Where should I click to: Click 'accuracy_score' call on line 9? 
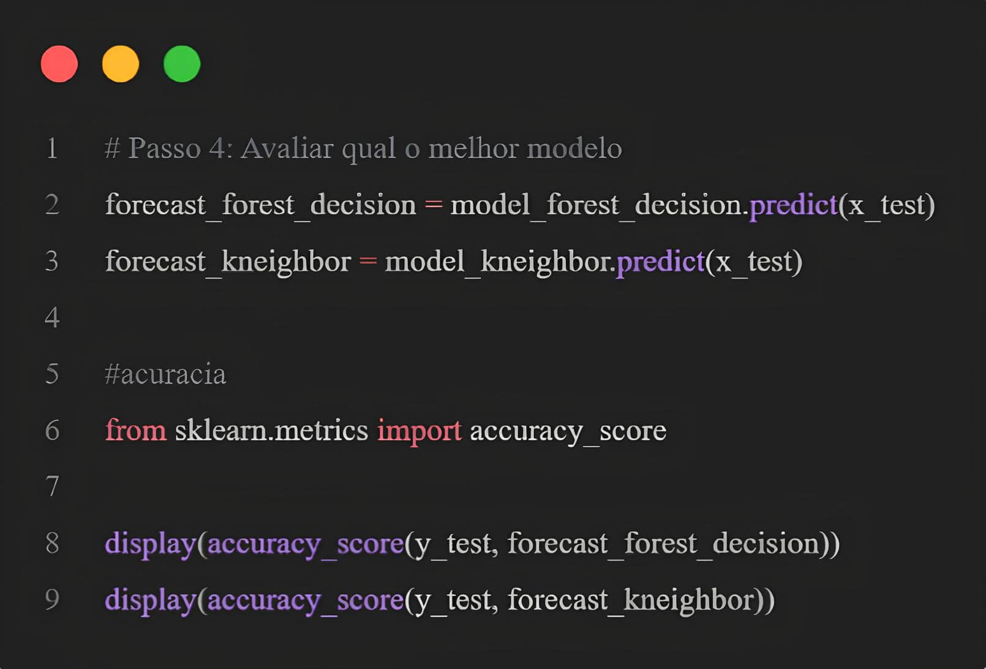click(306, 600)
